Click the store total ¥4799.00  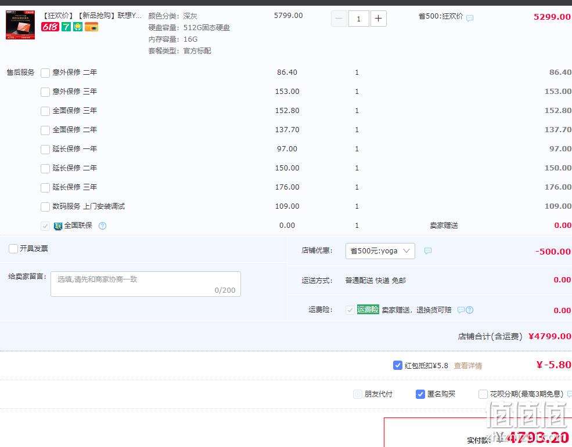pos(550,336)
